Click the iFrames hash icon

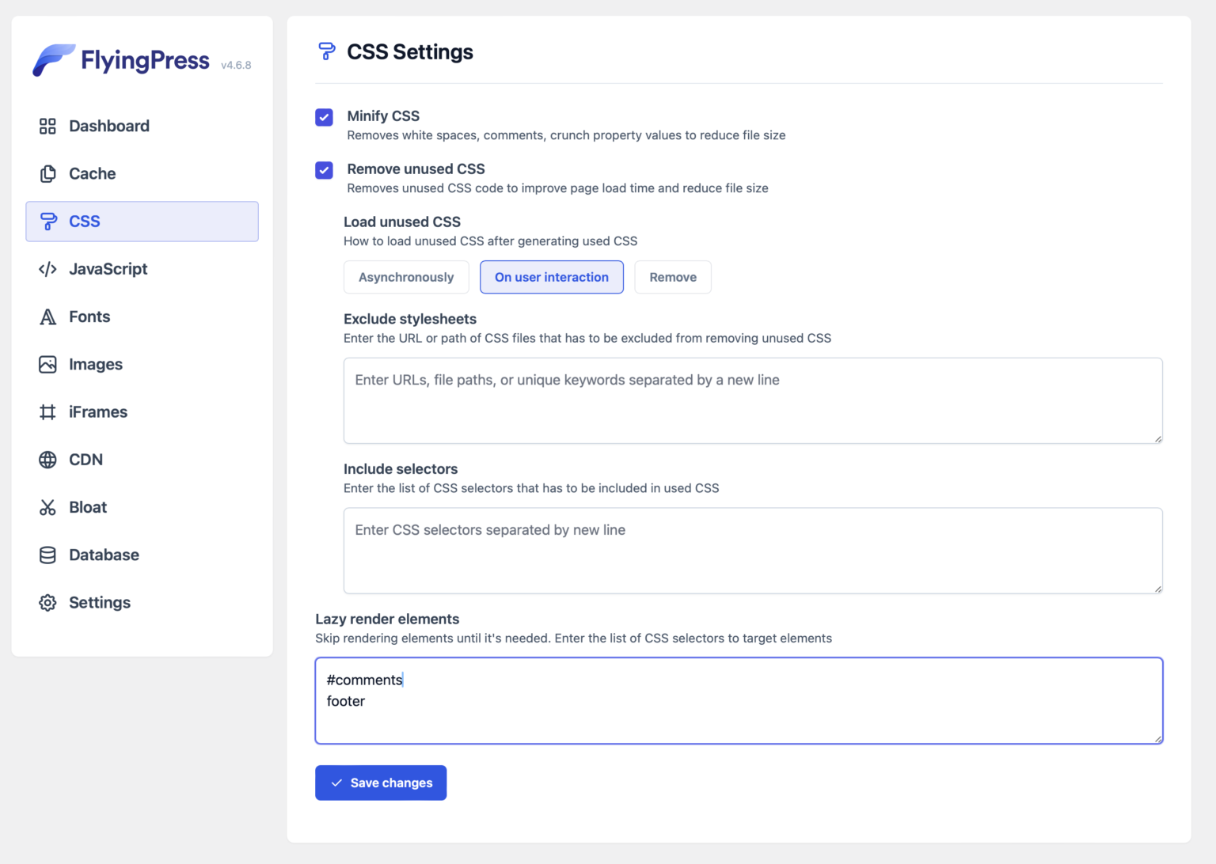click(47, 411)
